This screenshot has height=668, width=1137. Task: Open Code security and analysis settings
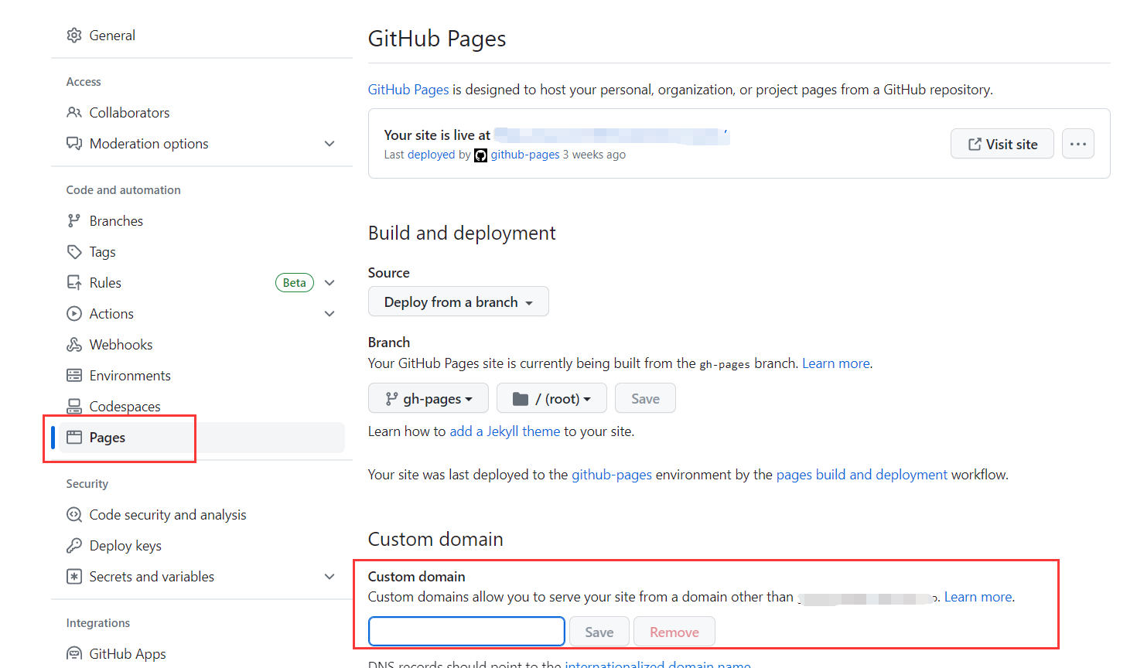pyautogui.click(x=168, y=515)
